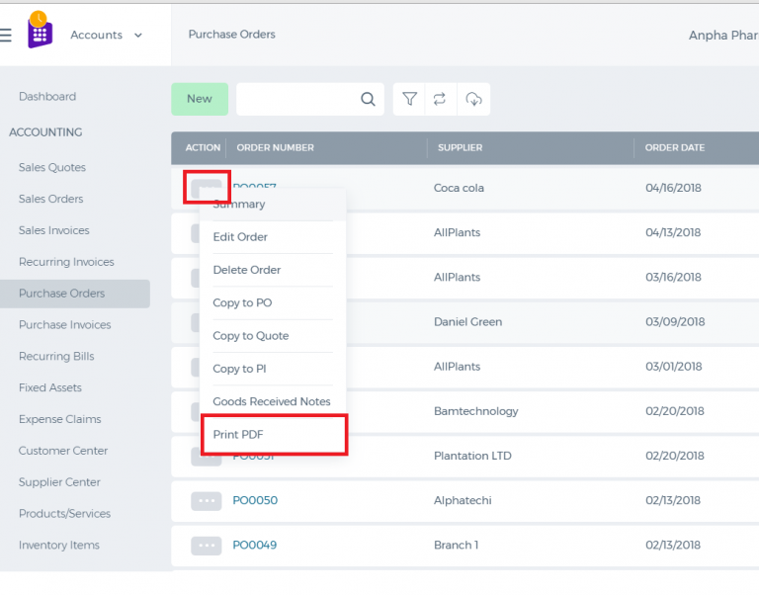The height and width of the screenshot is (595, 759).
Task: Open action dots for PO0050
Action: coord(207,500)
